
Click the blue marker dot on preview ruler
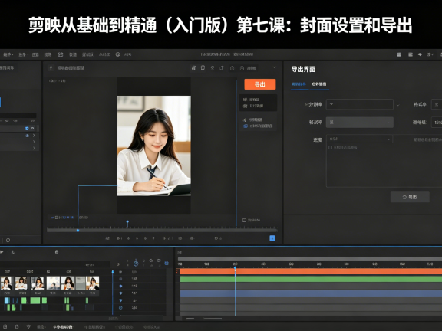tap(78, 230)
